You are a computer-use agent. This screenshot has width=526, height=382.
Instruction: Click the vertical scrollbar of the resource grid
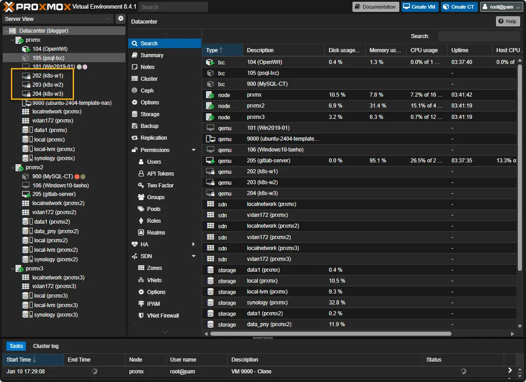[520, 167]
